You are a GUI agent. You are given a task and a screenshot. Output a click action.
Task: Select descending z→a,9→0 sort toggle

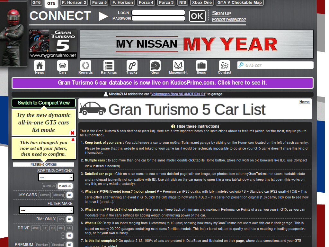click(65, 186)
